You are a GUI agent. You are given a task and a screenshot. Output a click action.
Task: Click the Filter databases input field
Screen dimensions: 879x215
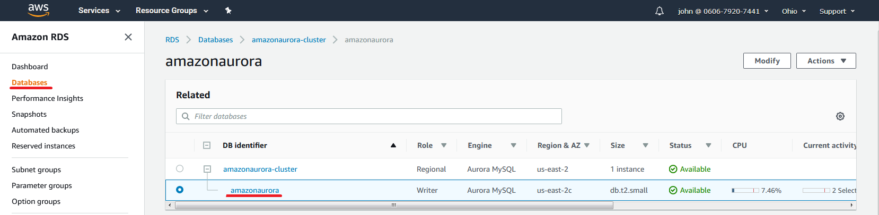pyautogui.click(x=369, y=116)
